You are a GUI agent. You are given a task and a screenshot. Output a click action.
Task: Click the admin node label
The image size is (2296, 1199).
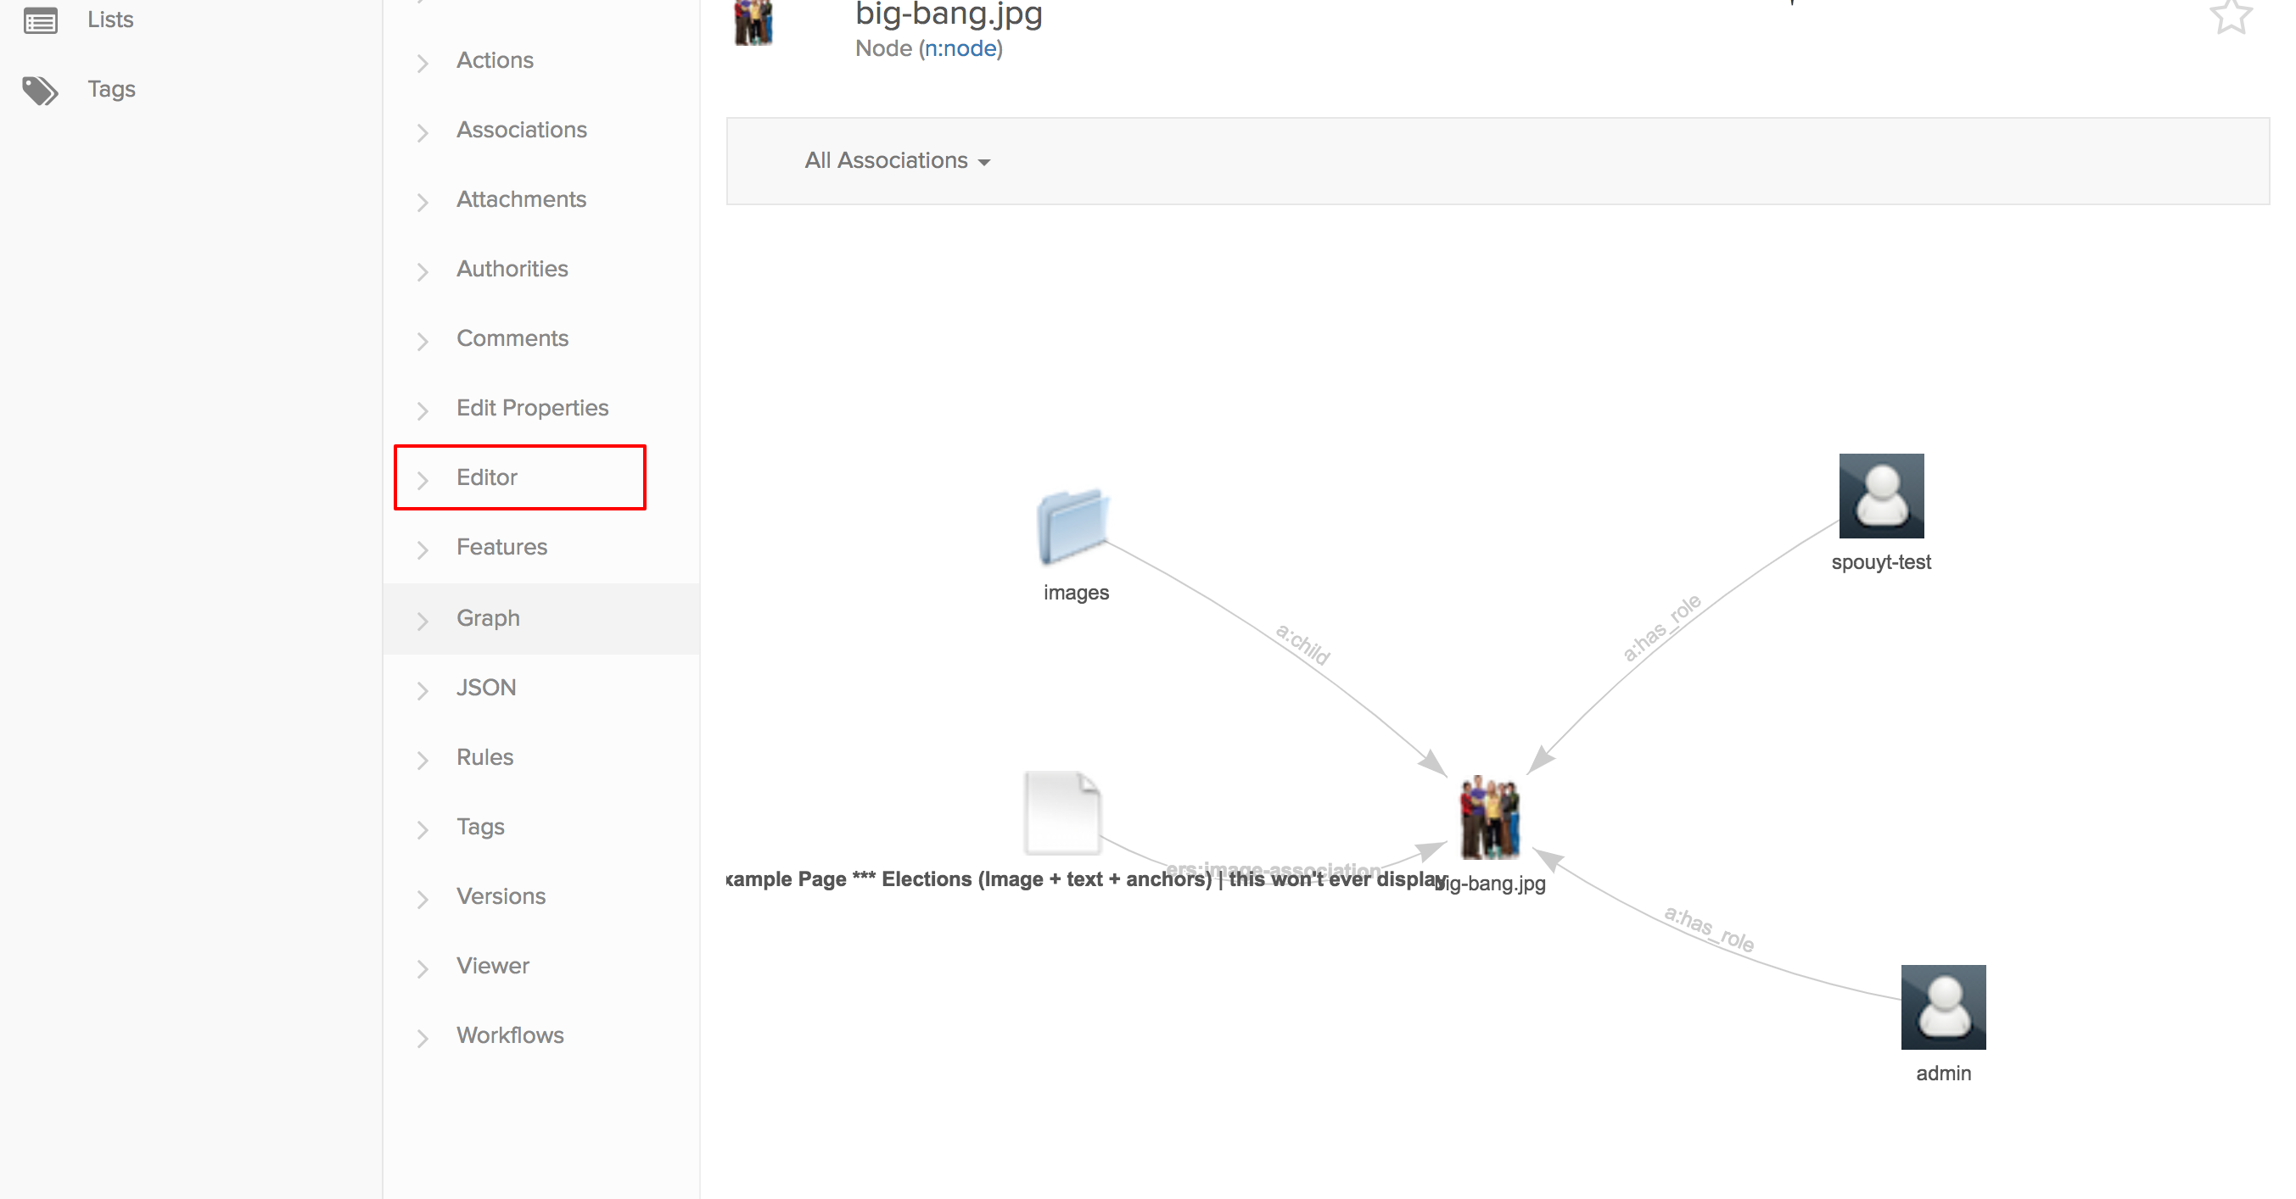coord(1943,1074)
